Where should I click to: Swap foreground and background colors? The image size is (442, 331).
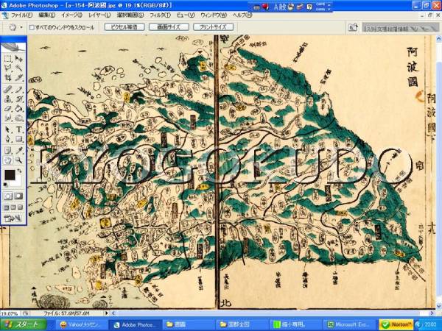click(19, 171)
